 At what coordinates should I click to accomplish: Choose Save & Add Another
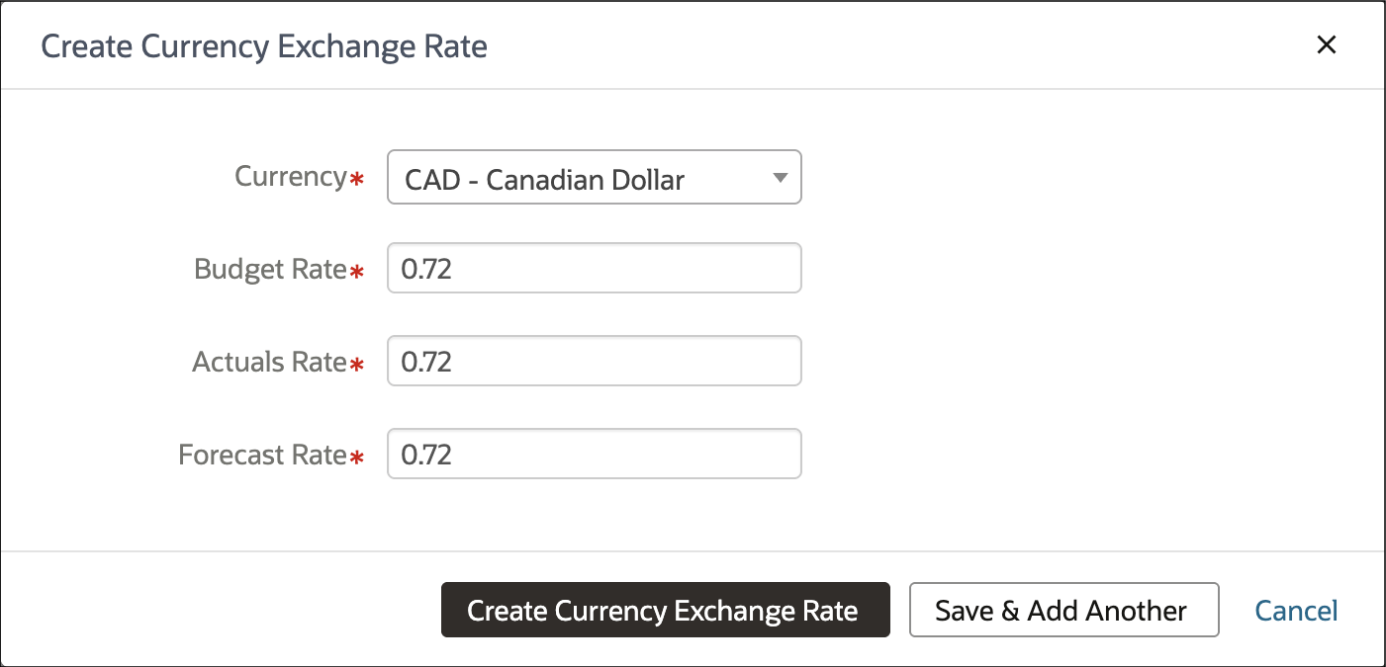(1063, 610)
